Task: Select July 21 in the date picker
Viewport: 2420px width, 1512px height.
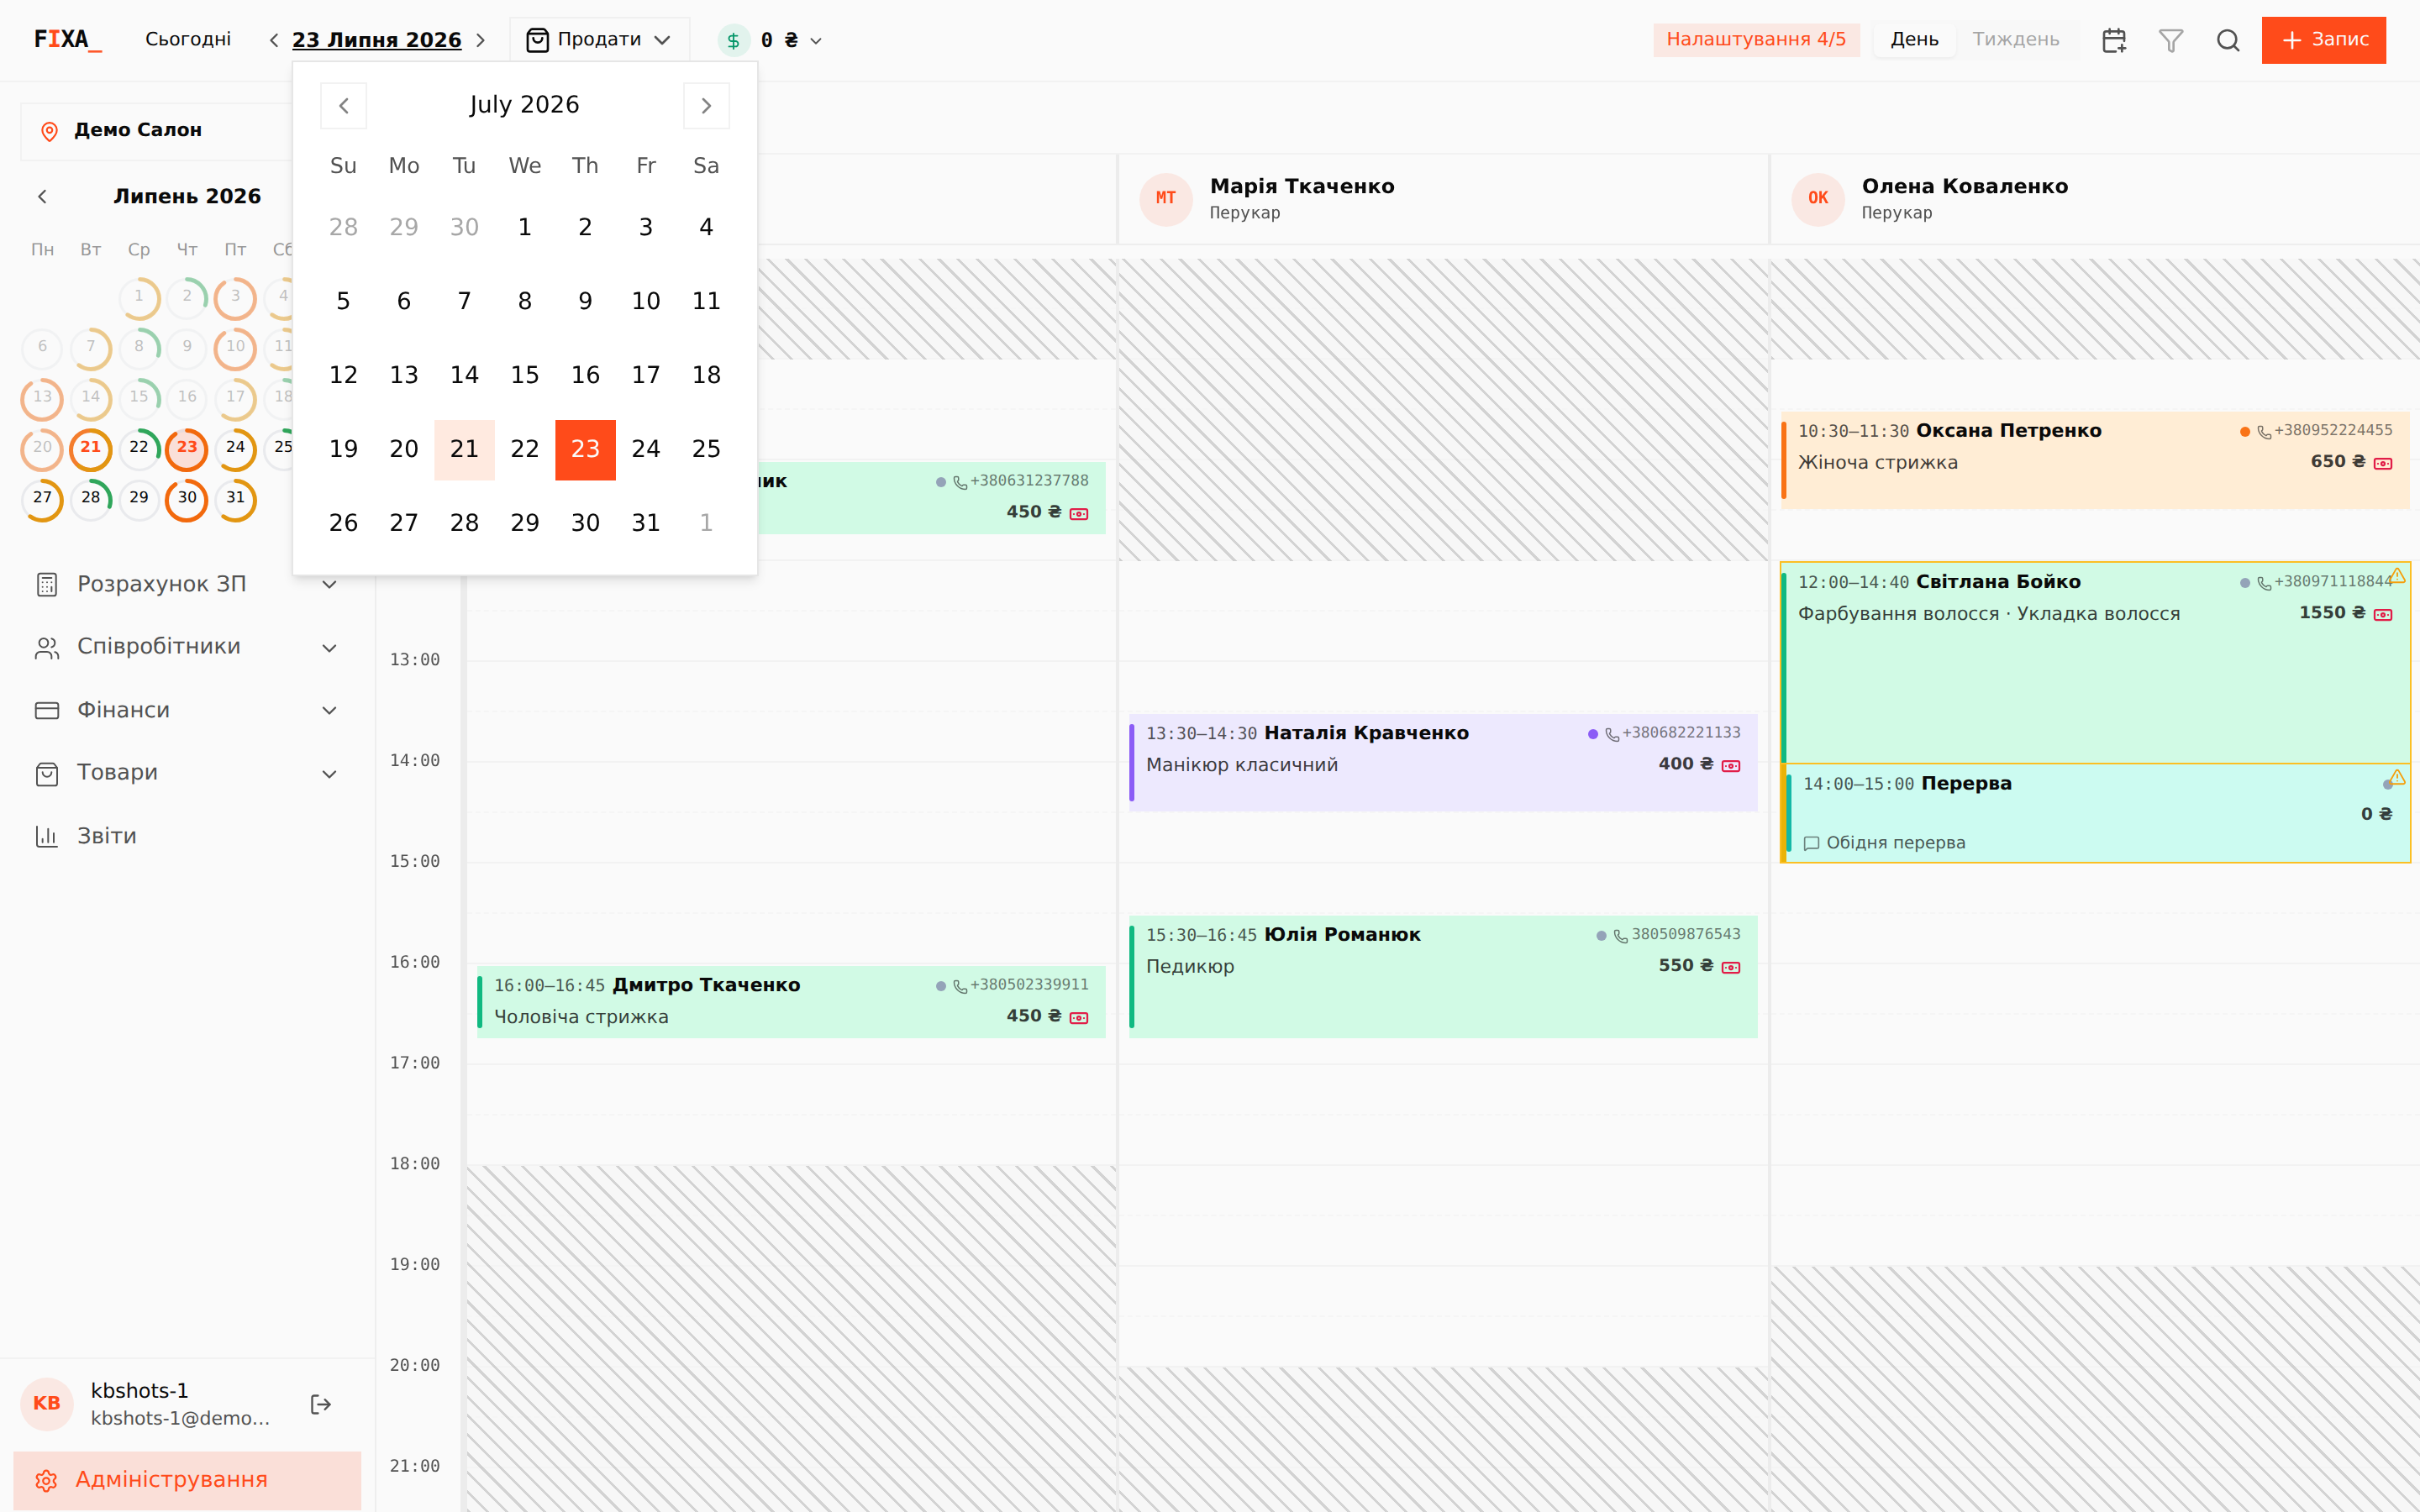Action: point(464,450)
